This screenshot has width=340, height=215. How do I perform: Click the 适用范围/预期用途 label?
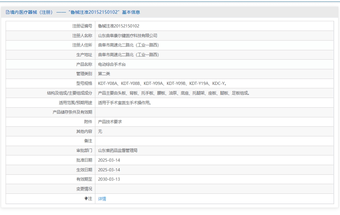[x=75, y=103]
